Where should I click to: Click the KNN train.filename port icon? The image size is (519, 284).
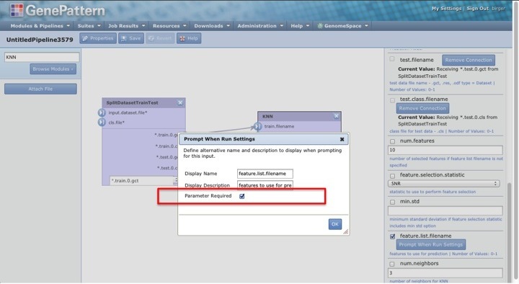click(x=258, y=126)
